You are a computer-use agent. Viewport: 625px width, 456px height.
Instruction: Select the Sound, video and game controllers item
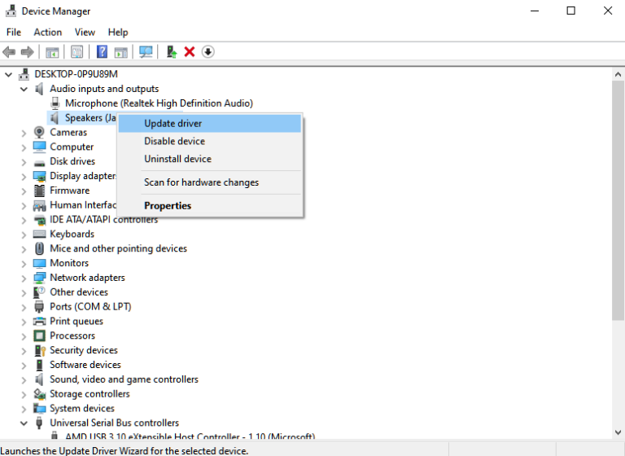point(124,379)
